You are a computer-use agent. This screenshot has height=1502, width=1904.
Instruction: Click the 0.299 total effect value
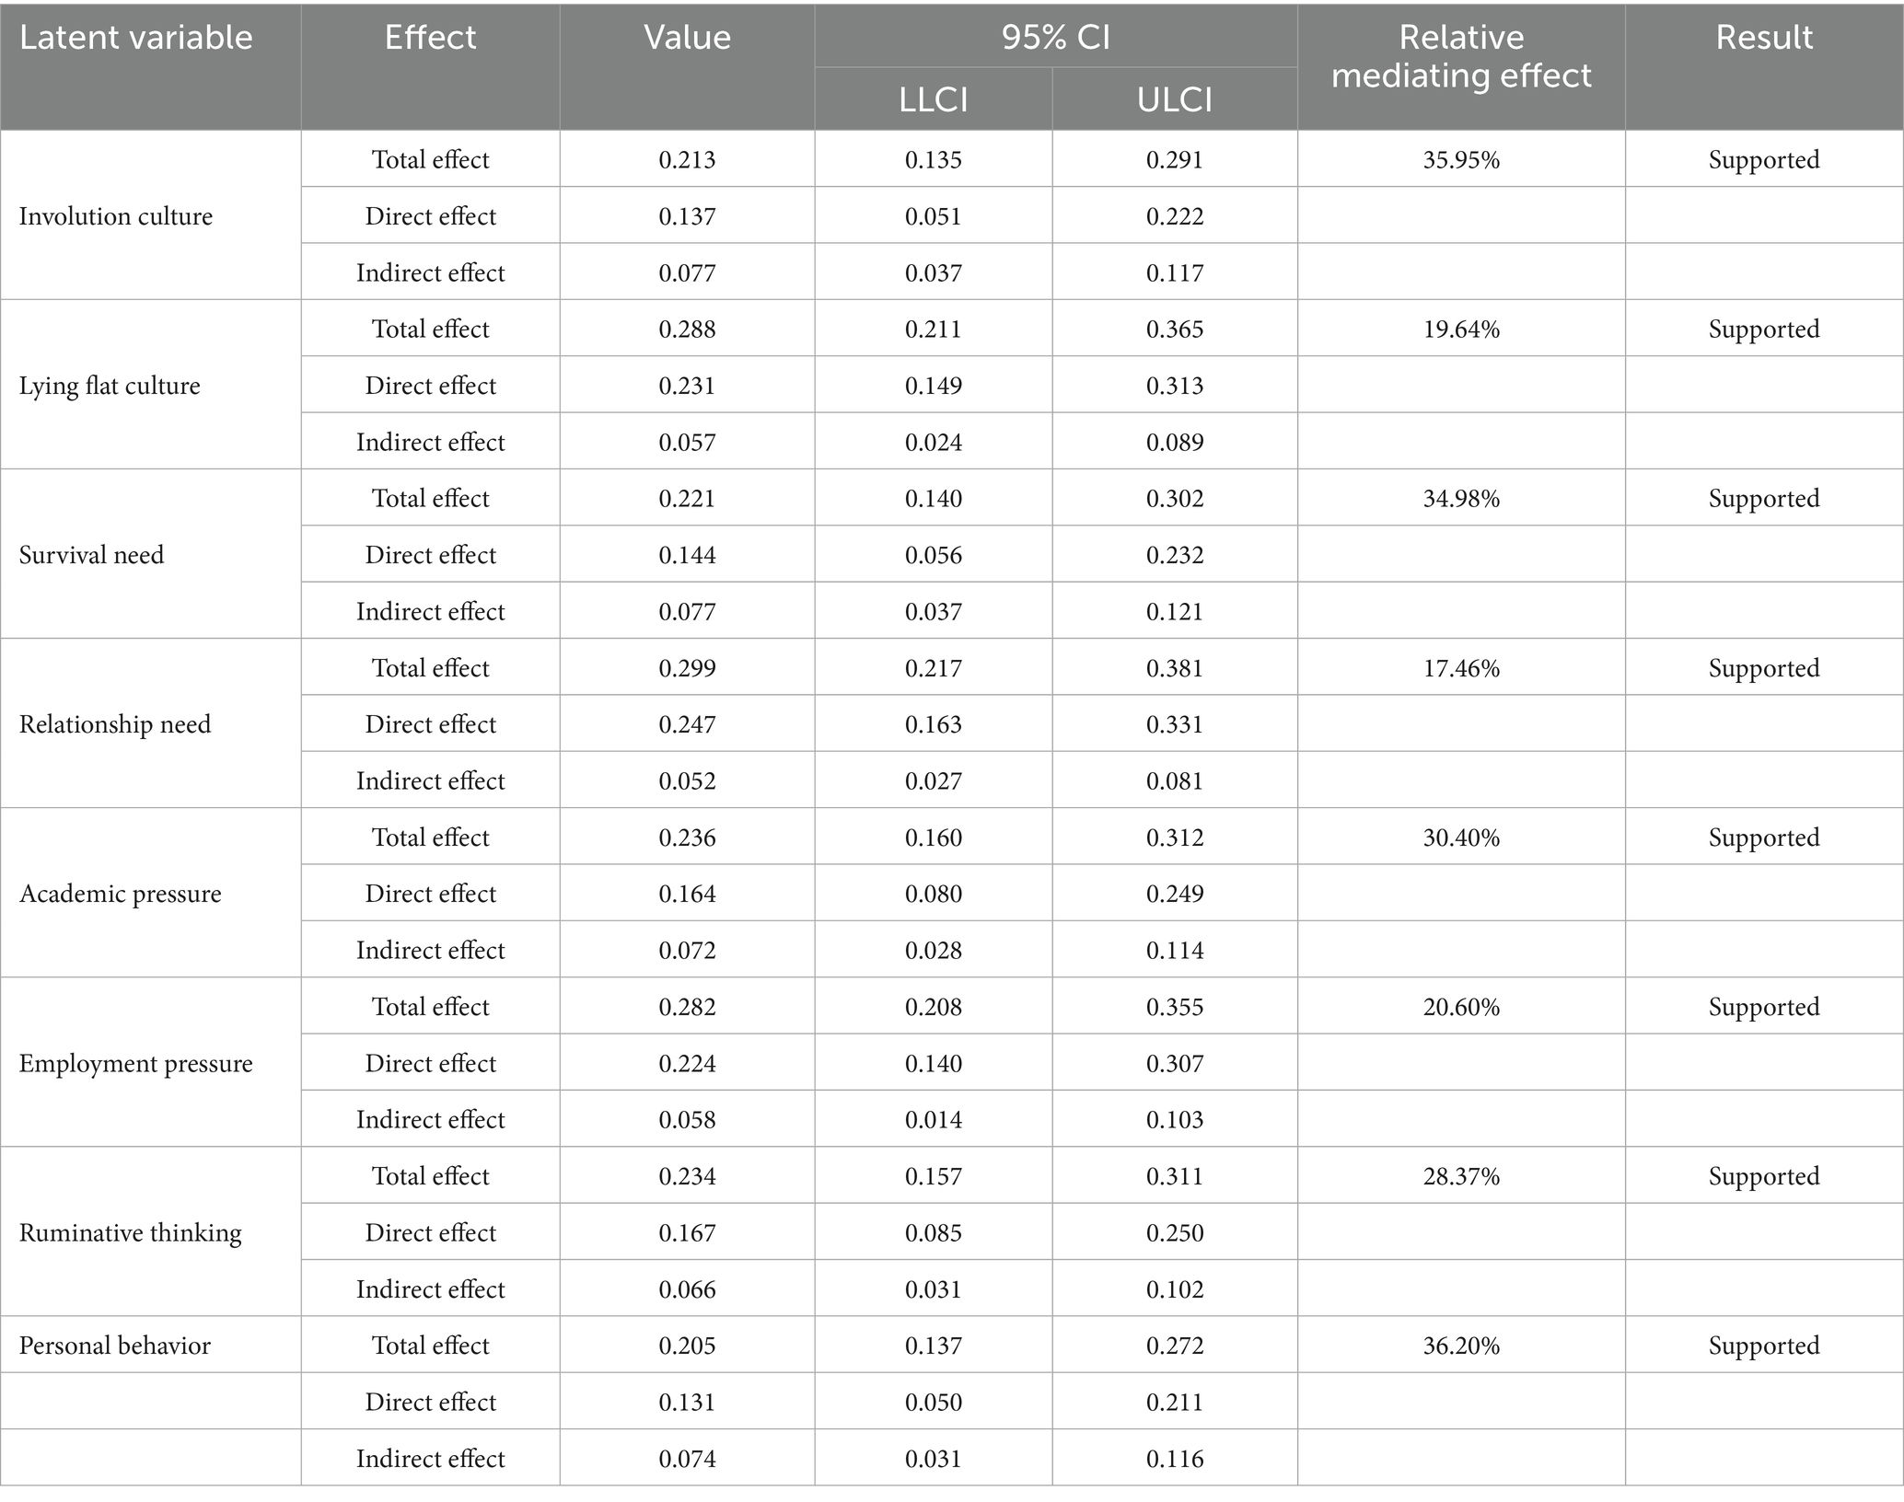click(x=687, y=668)
